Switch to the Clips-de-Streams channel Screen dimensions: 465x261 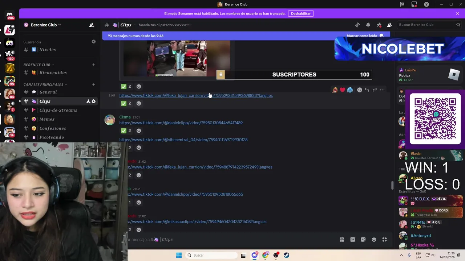(x=58, y=110)
